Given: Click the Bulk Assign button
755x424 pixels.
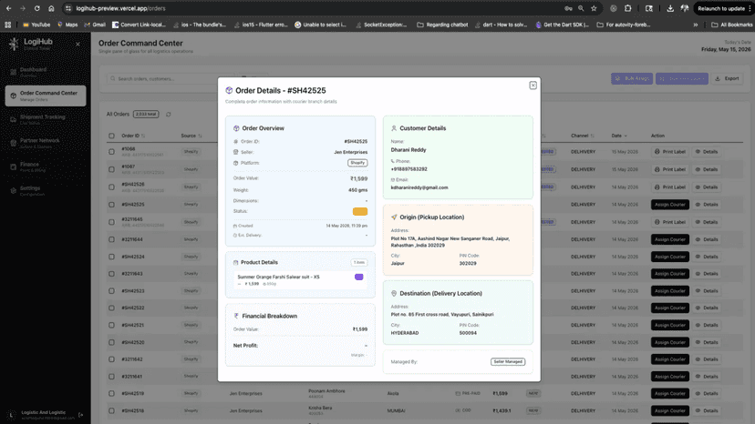Looking at the screenshot, I should tap(632, 78).
